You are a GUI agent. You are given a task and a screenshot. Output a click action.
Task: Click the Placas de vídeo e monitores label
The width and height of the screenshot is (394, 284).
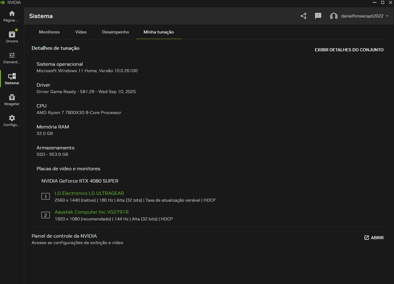[68, 169]
